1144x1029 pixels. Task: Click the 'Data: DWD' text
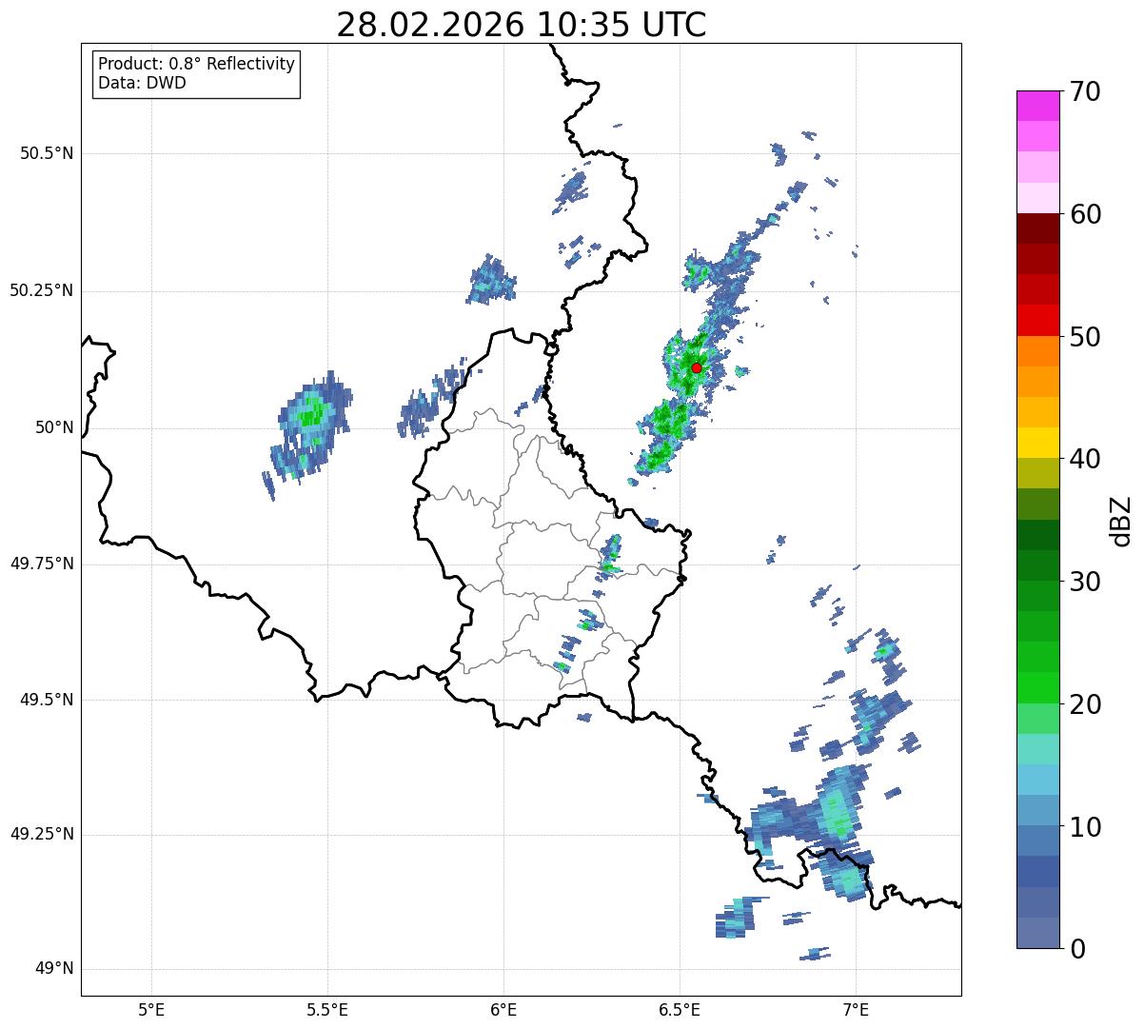142,83
